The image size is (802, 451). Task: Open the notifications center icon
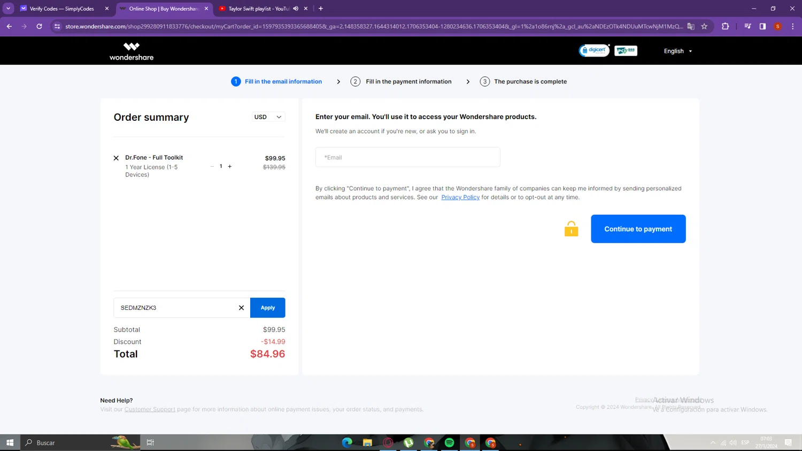(788, 442)
